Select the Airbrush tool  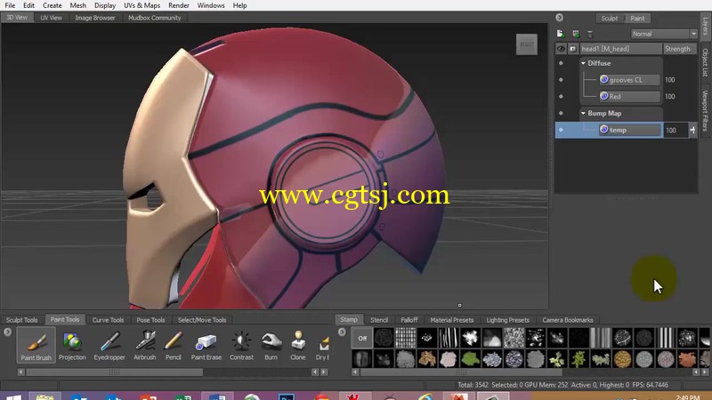click(x=145, y=346)
